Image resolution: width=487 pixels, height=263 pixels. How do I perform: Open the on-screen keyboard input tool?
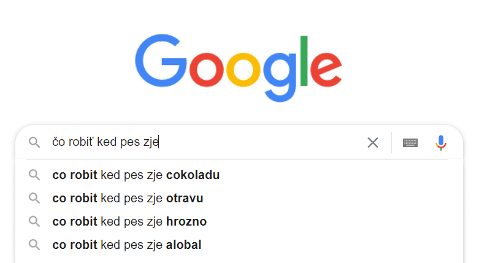[410, 143]
